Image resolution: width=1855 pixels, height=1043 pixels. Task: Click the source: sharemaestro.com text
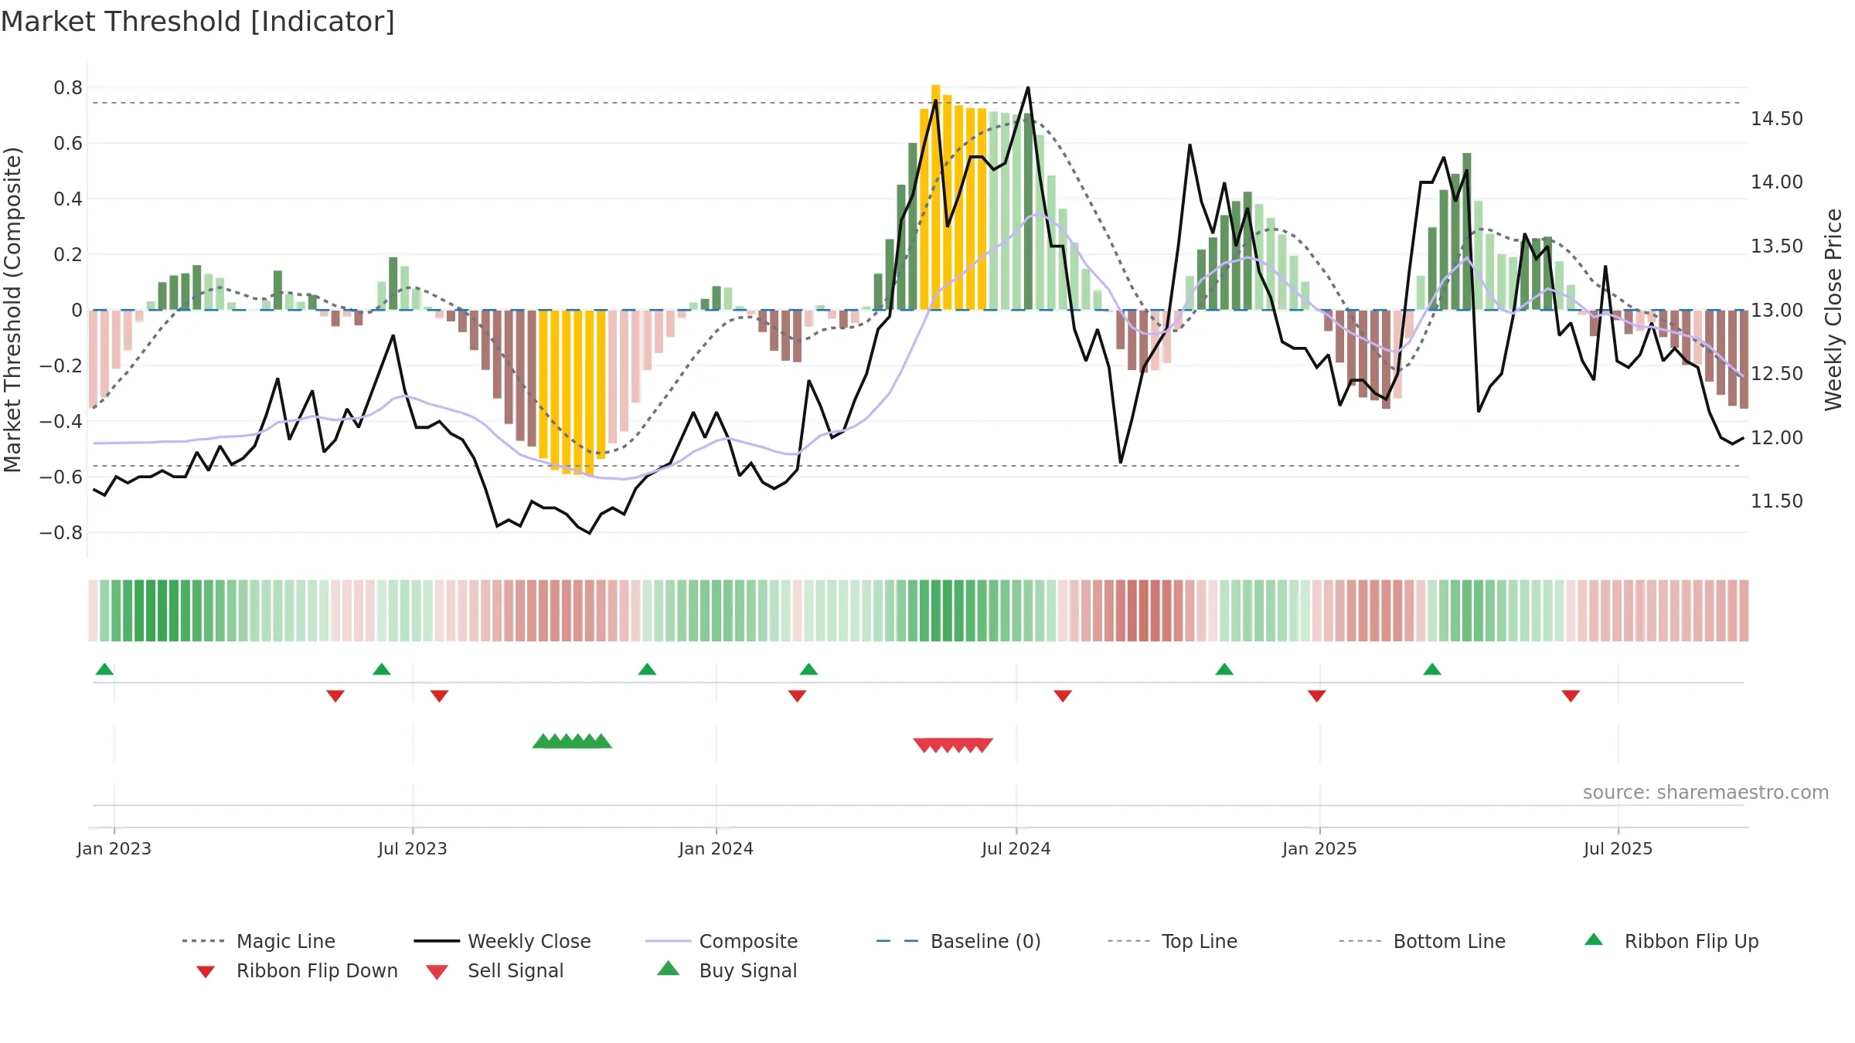(x=1706, y=793)
